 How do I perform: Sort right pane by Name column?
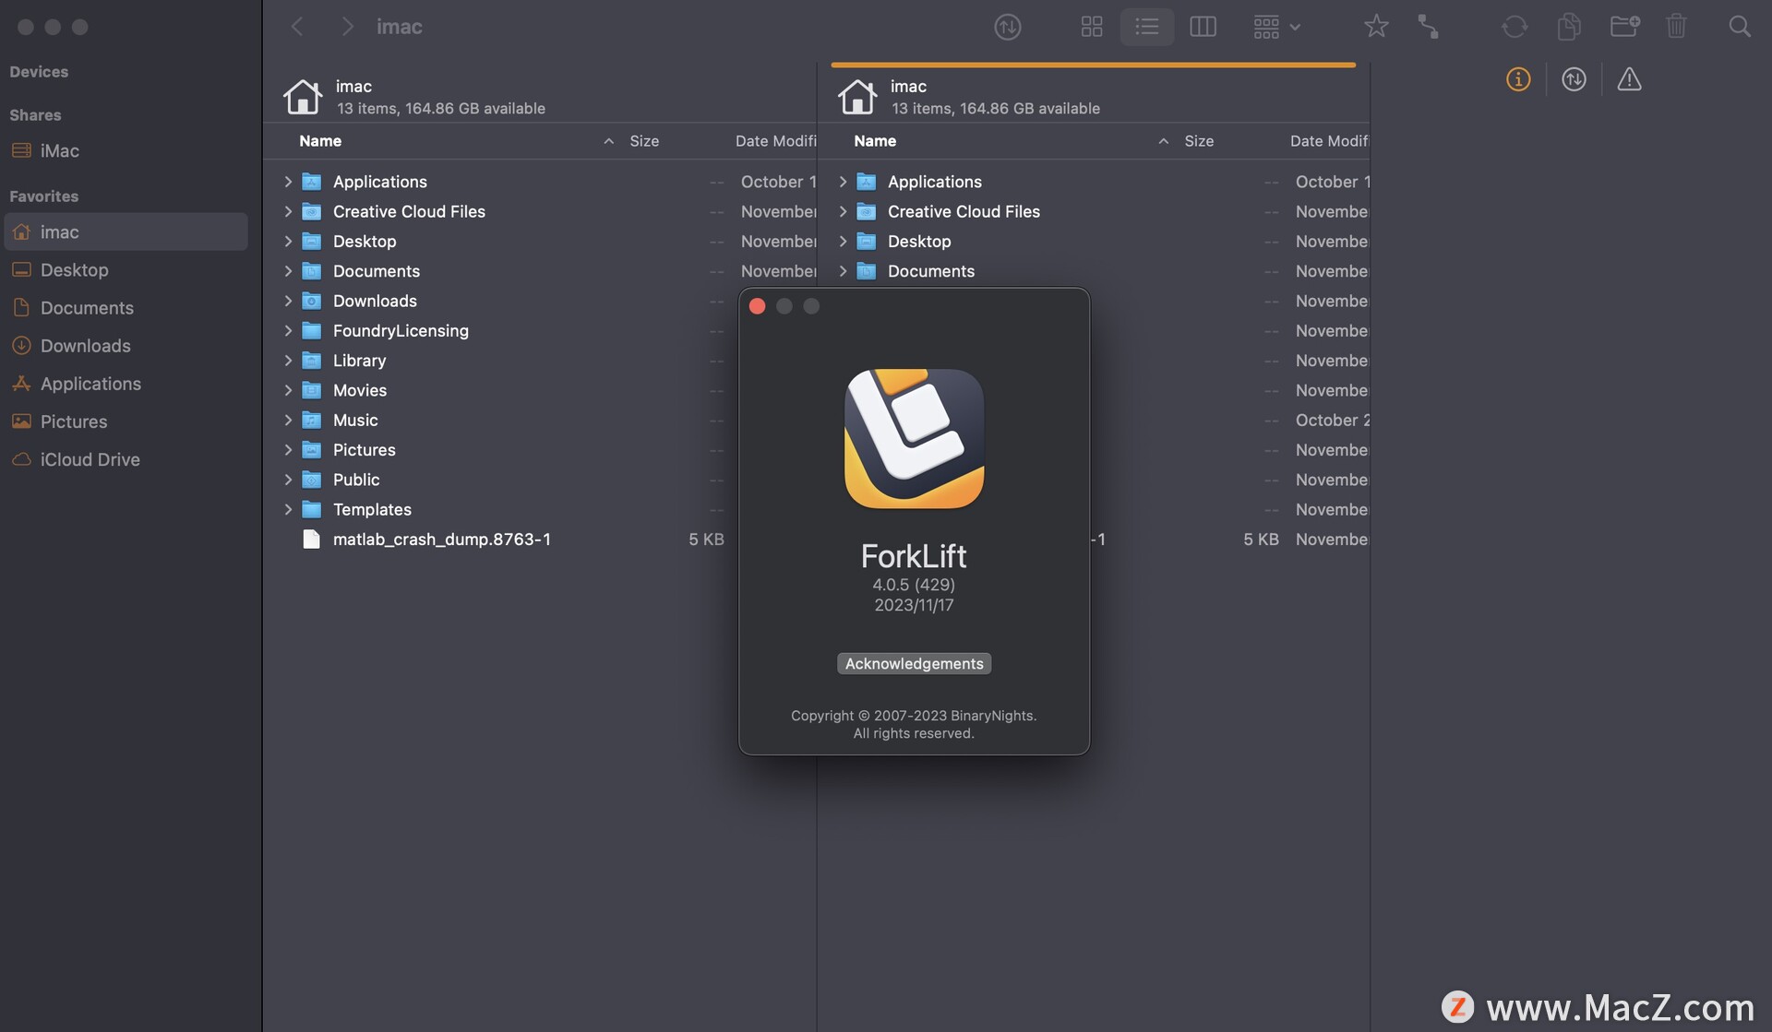pos(875,141)
